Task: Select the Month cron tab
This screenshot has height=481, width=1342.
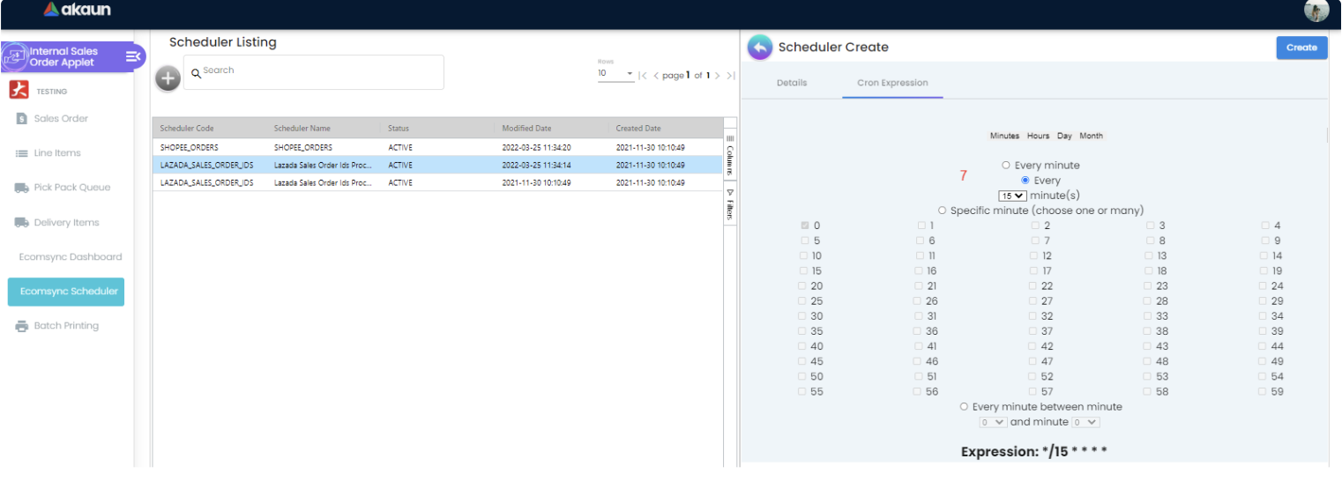Action: coord(1091,136)
